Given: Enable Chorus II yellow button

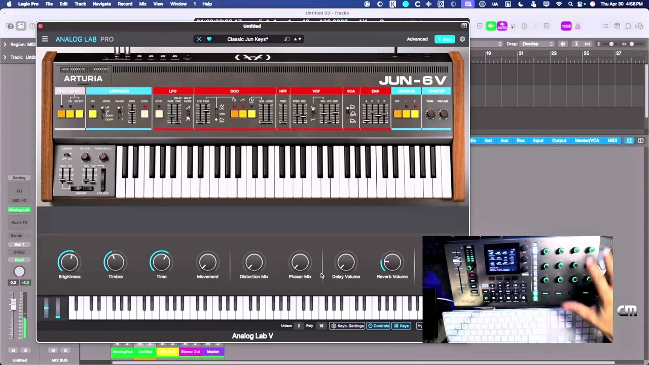Looking at the screenshot, I should tap(415, 114).
